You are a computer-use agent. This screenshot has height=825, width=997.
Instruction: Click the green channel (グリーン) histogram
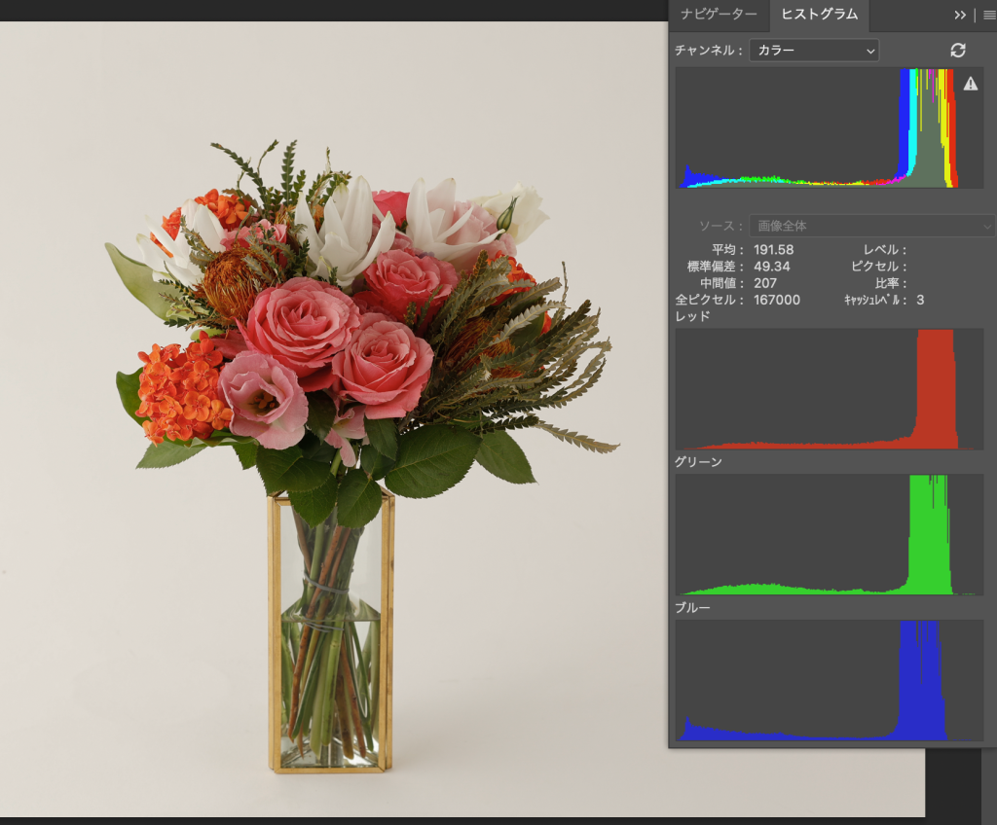point(829,534)
